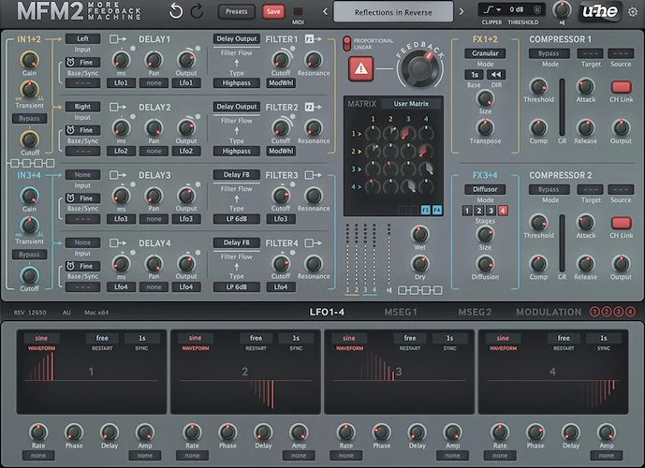Click the Filter1 F1 routing icon

click(x=313, y=39)
